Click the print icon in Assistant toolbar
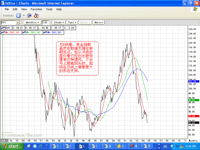Screen dimensions: 200x150 29,15
